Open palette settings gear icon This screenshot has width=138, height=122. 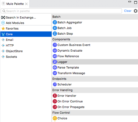[136, 11]
